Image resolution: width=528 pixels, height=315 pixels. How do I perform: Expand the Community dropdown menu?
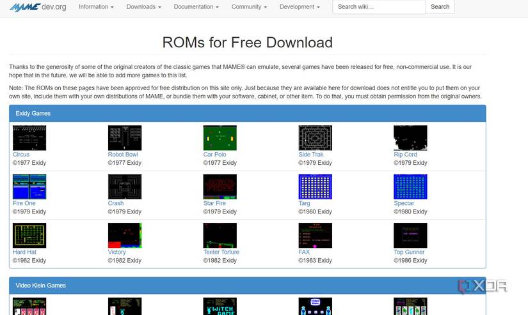[249, 7]
